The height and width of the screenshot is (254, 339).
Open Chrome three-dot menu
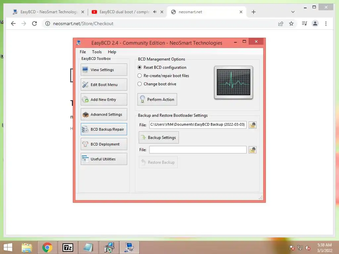pos(326,23)
